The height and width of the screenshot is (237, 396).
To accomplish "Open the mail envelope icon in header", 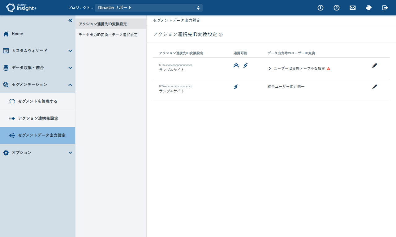I will (353, 8).
